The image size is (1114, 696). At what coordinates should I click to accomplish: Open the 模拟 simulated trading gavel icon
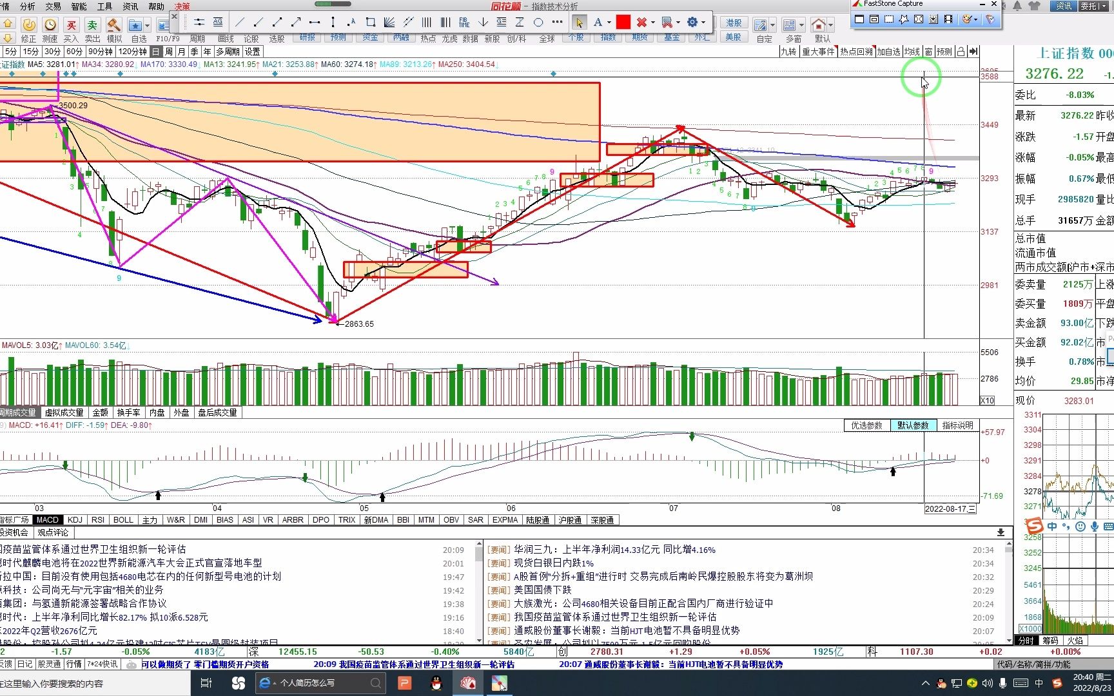pos(114,25)
